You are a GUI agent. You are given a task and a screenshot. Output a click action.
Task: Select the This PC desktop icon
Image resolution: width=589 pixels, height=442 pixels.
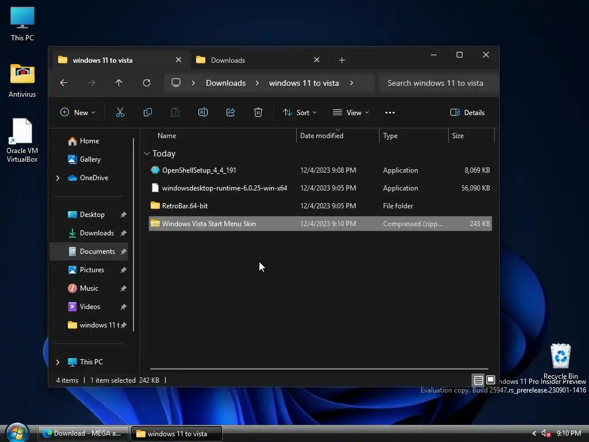(x=22, y=24)
